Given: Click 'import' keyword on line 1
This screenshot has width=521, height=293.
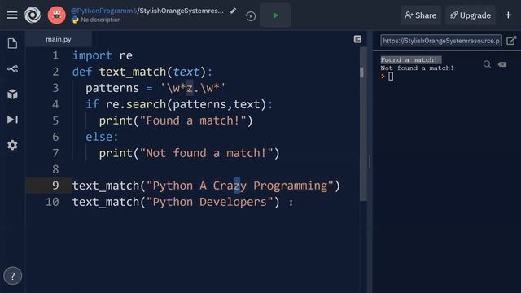Looking at the screenshot, I should click(92, 55).
